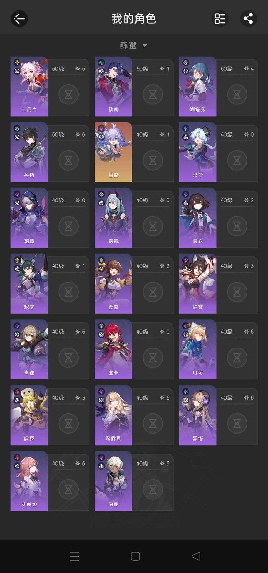Expand the 篩選 filter dropdown
This screenshot has width=268, height=573.
[134, 45]
